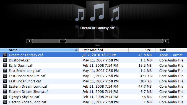Click the audio icon beside East Ender Long.caf
187x105 pixels.
(x=5, y=71)
